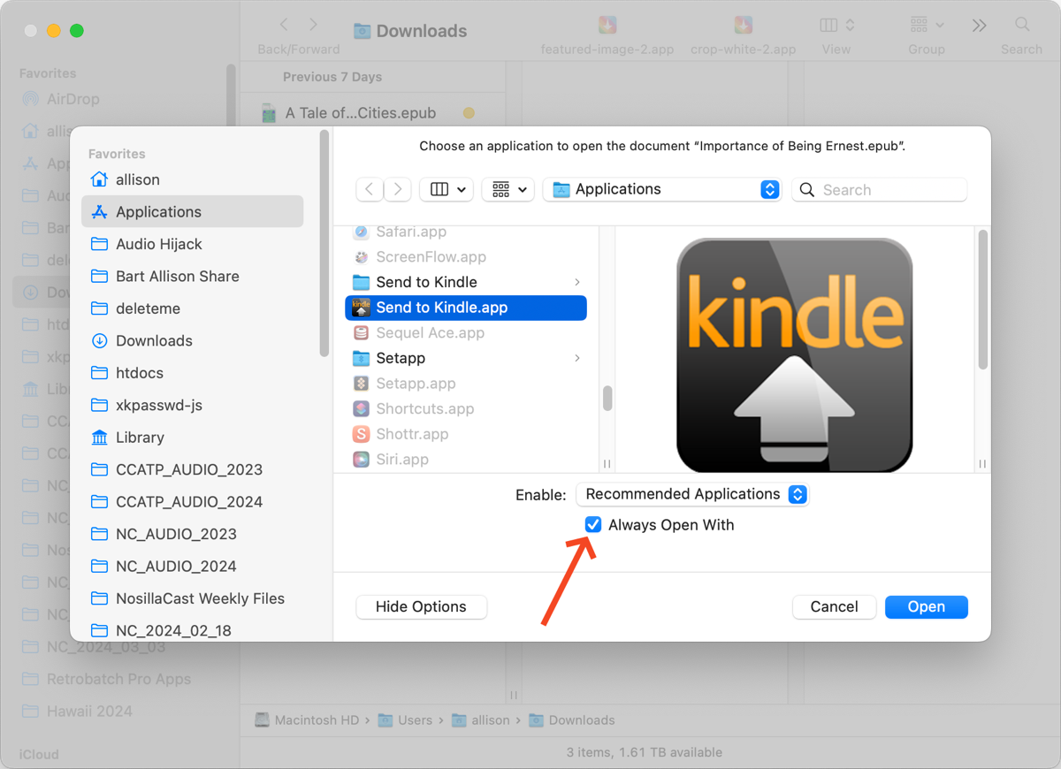Select Audio Hijack in sidebar favorites
This screenshot has height=769, width=1061.
click(x=159, y=244)
